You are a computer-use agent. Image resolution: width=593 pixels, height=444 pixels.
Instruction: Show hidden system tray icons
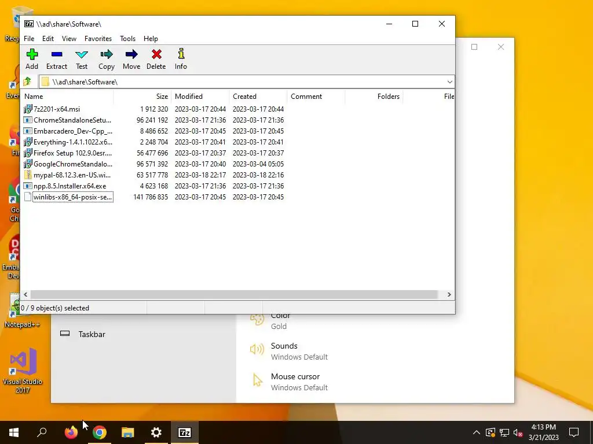477,432
